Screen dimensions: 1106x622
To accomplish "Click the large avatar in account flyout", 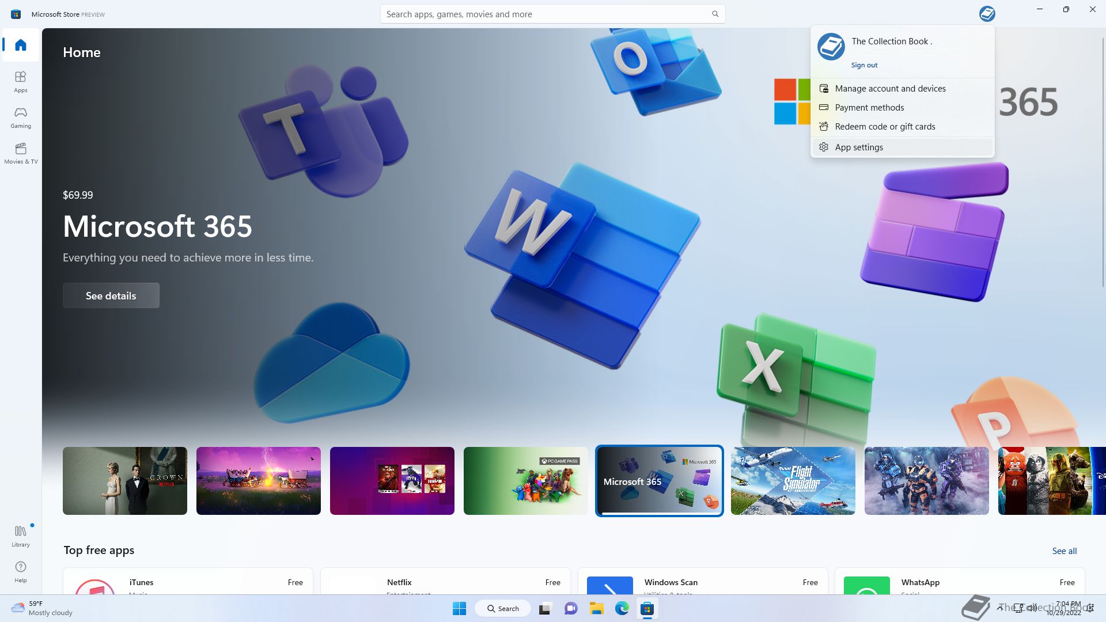I will [831, 47].
